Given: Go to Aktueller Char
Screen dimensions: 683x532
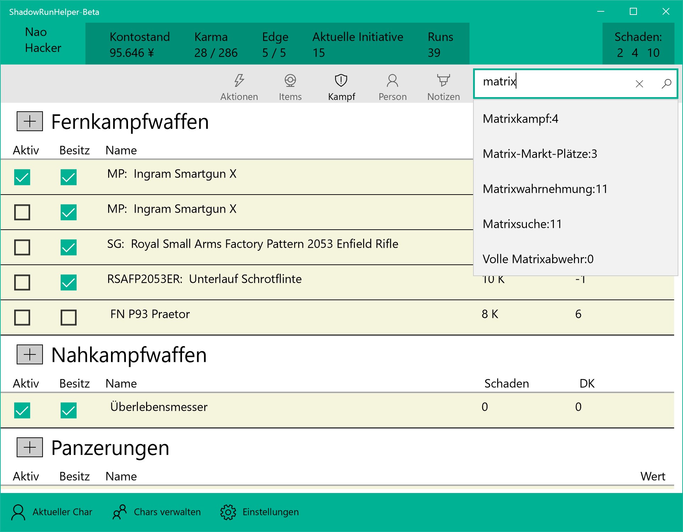Looking at the screenshot, I should click(x=52, y=512).
